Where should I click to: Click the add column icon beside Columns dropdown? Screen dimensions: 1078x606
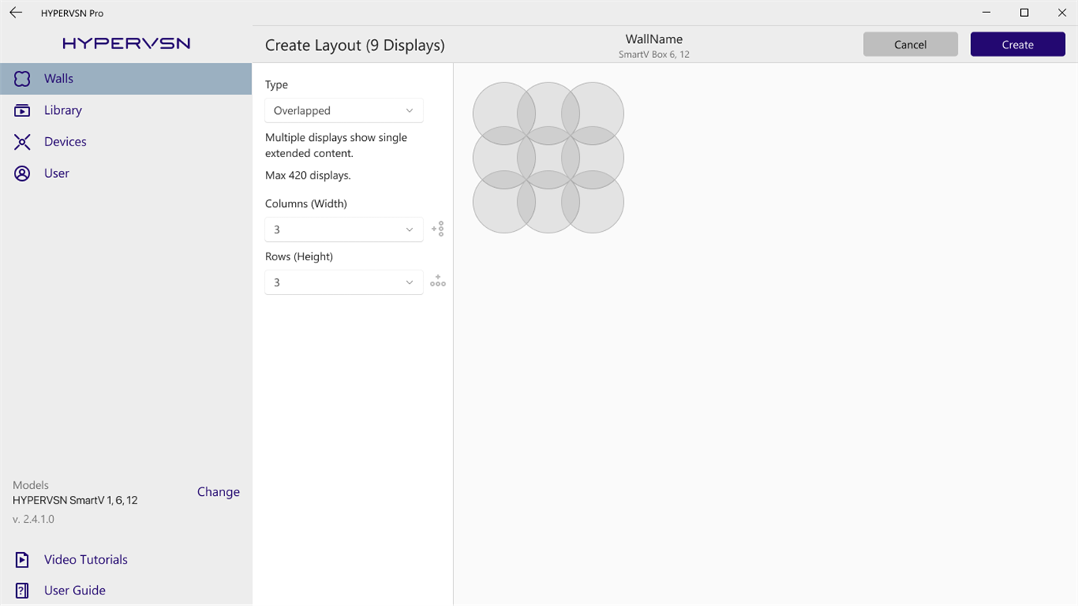(438, 229)
